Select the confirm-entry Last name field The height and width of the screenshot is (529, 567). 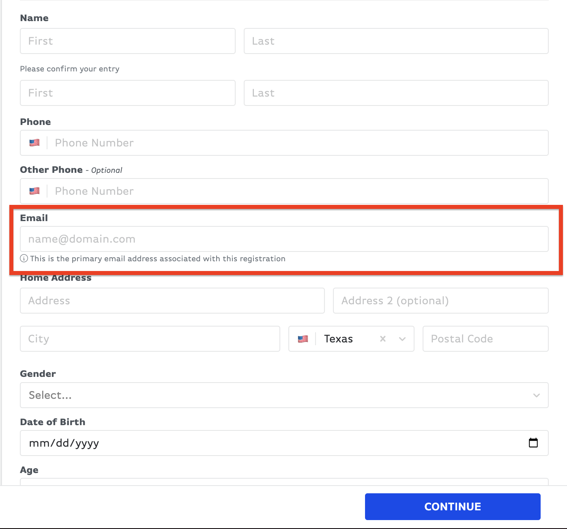coord(396,93)
